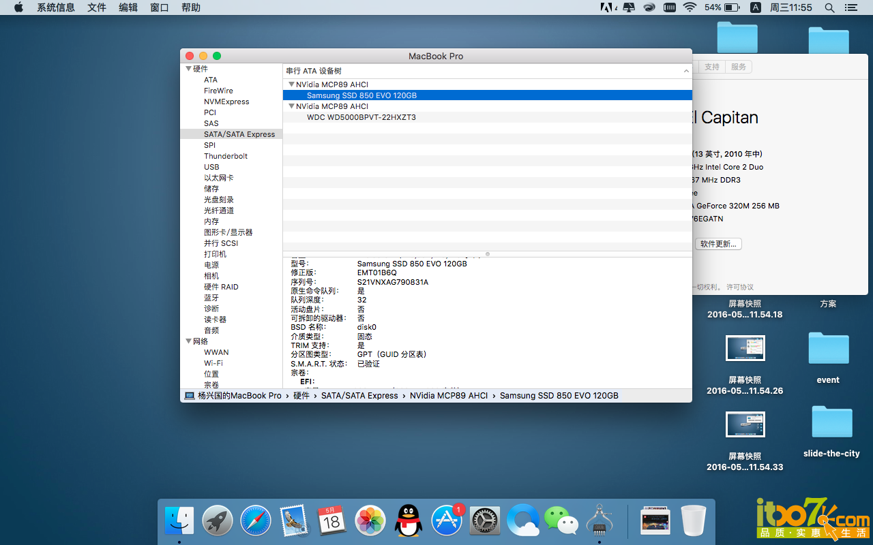Viewport: 873px width, 545px height.
Task: Select the event folder on desktop
Action: (x=829, y=348)
